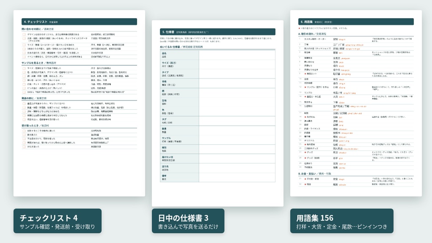The image size is (432, 243).
Task: Click the 6. 用語集 header bar
Action: [356, 22]
